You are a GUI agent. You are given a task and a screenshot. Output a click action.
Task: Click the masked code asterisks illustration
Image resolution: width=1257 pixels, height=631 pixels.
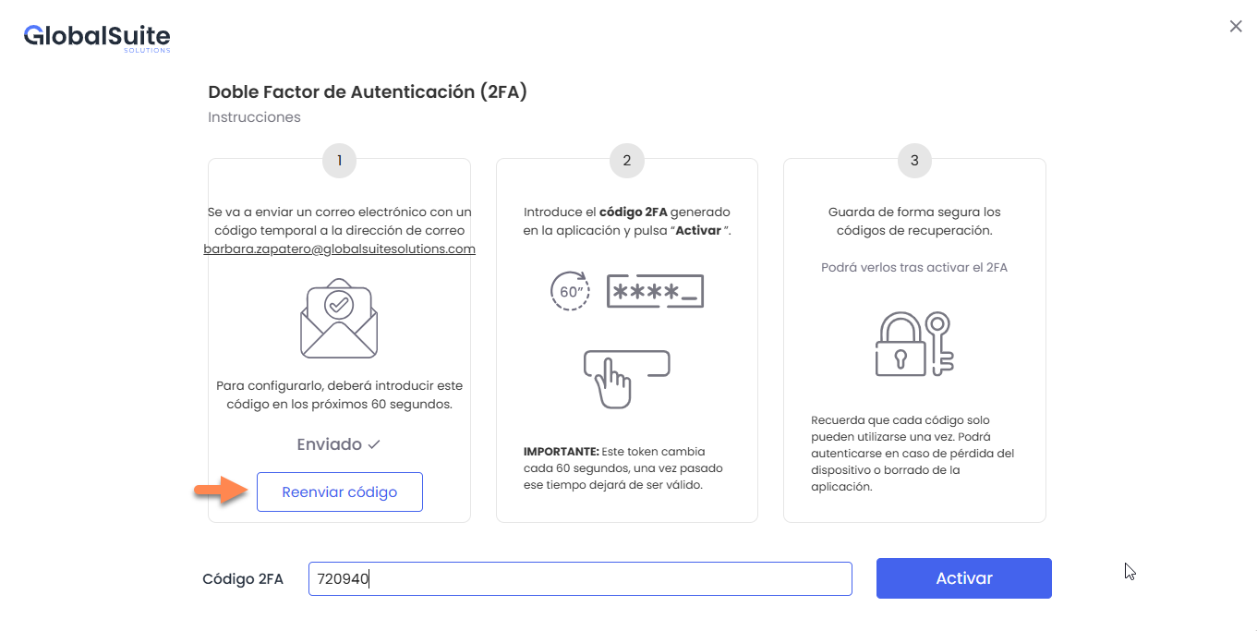point(655,291)
